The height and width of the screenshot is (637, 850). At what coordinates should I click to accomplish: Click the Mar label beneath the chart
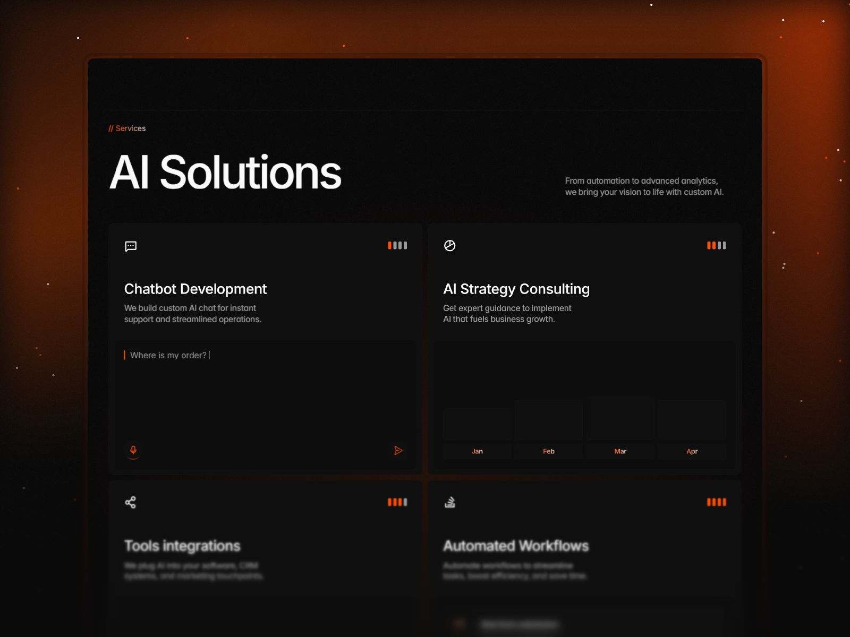tap(620, 451)
